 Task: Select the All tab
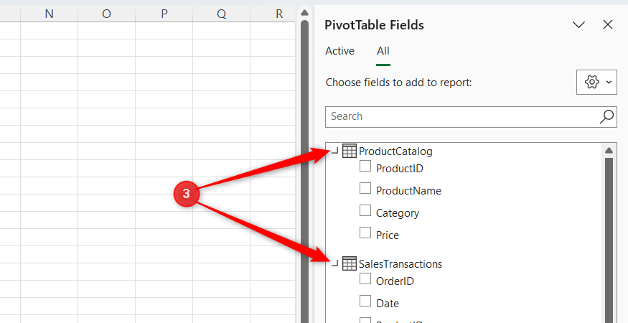pyautogui.click(x=383, y=51)
